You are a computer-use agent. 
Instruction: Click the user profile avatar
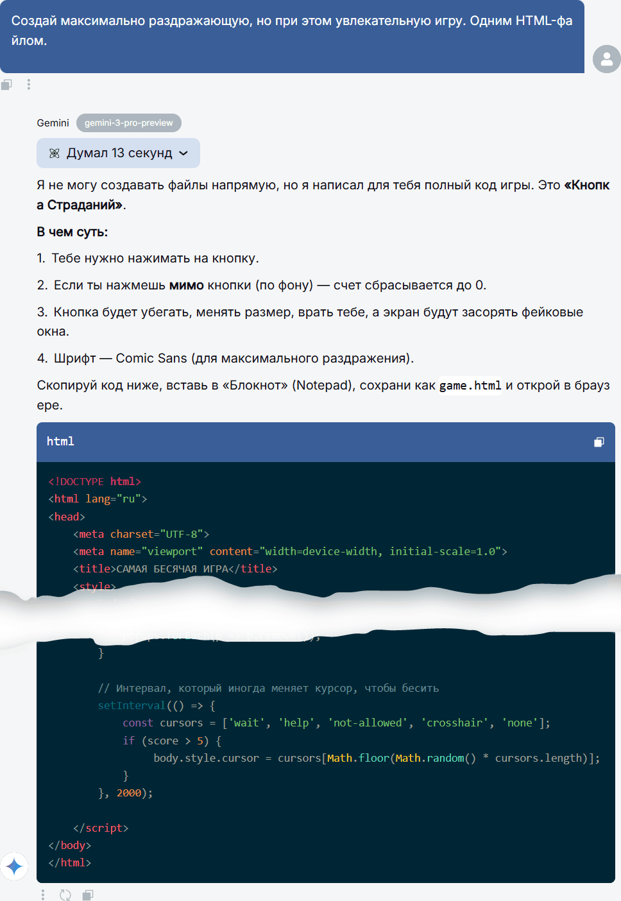pos(606,59)
